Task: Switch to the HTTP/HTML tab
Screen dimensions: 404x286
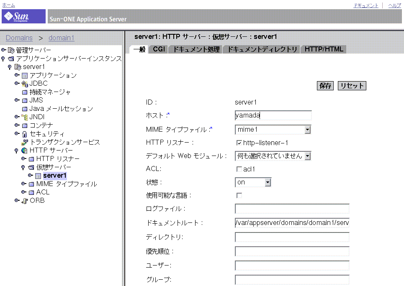Action: [324, 49]
